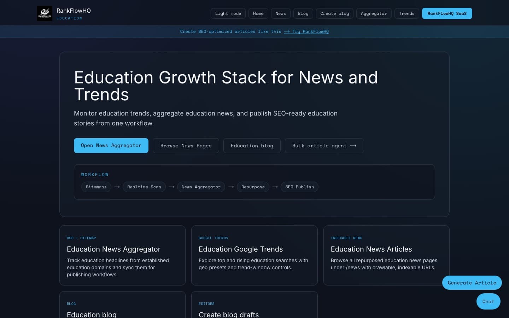Viewport: 509px width, 318px height.
Task: Click the 'GOOGLE TRENDS' card label
Action: tap(213, 238)
